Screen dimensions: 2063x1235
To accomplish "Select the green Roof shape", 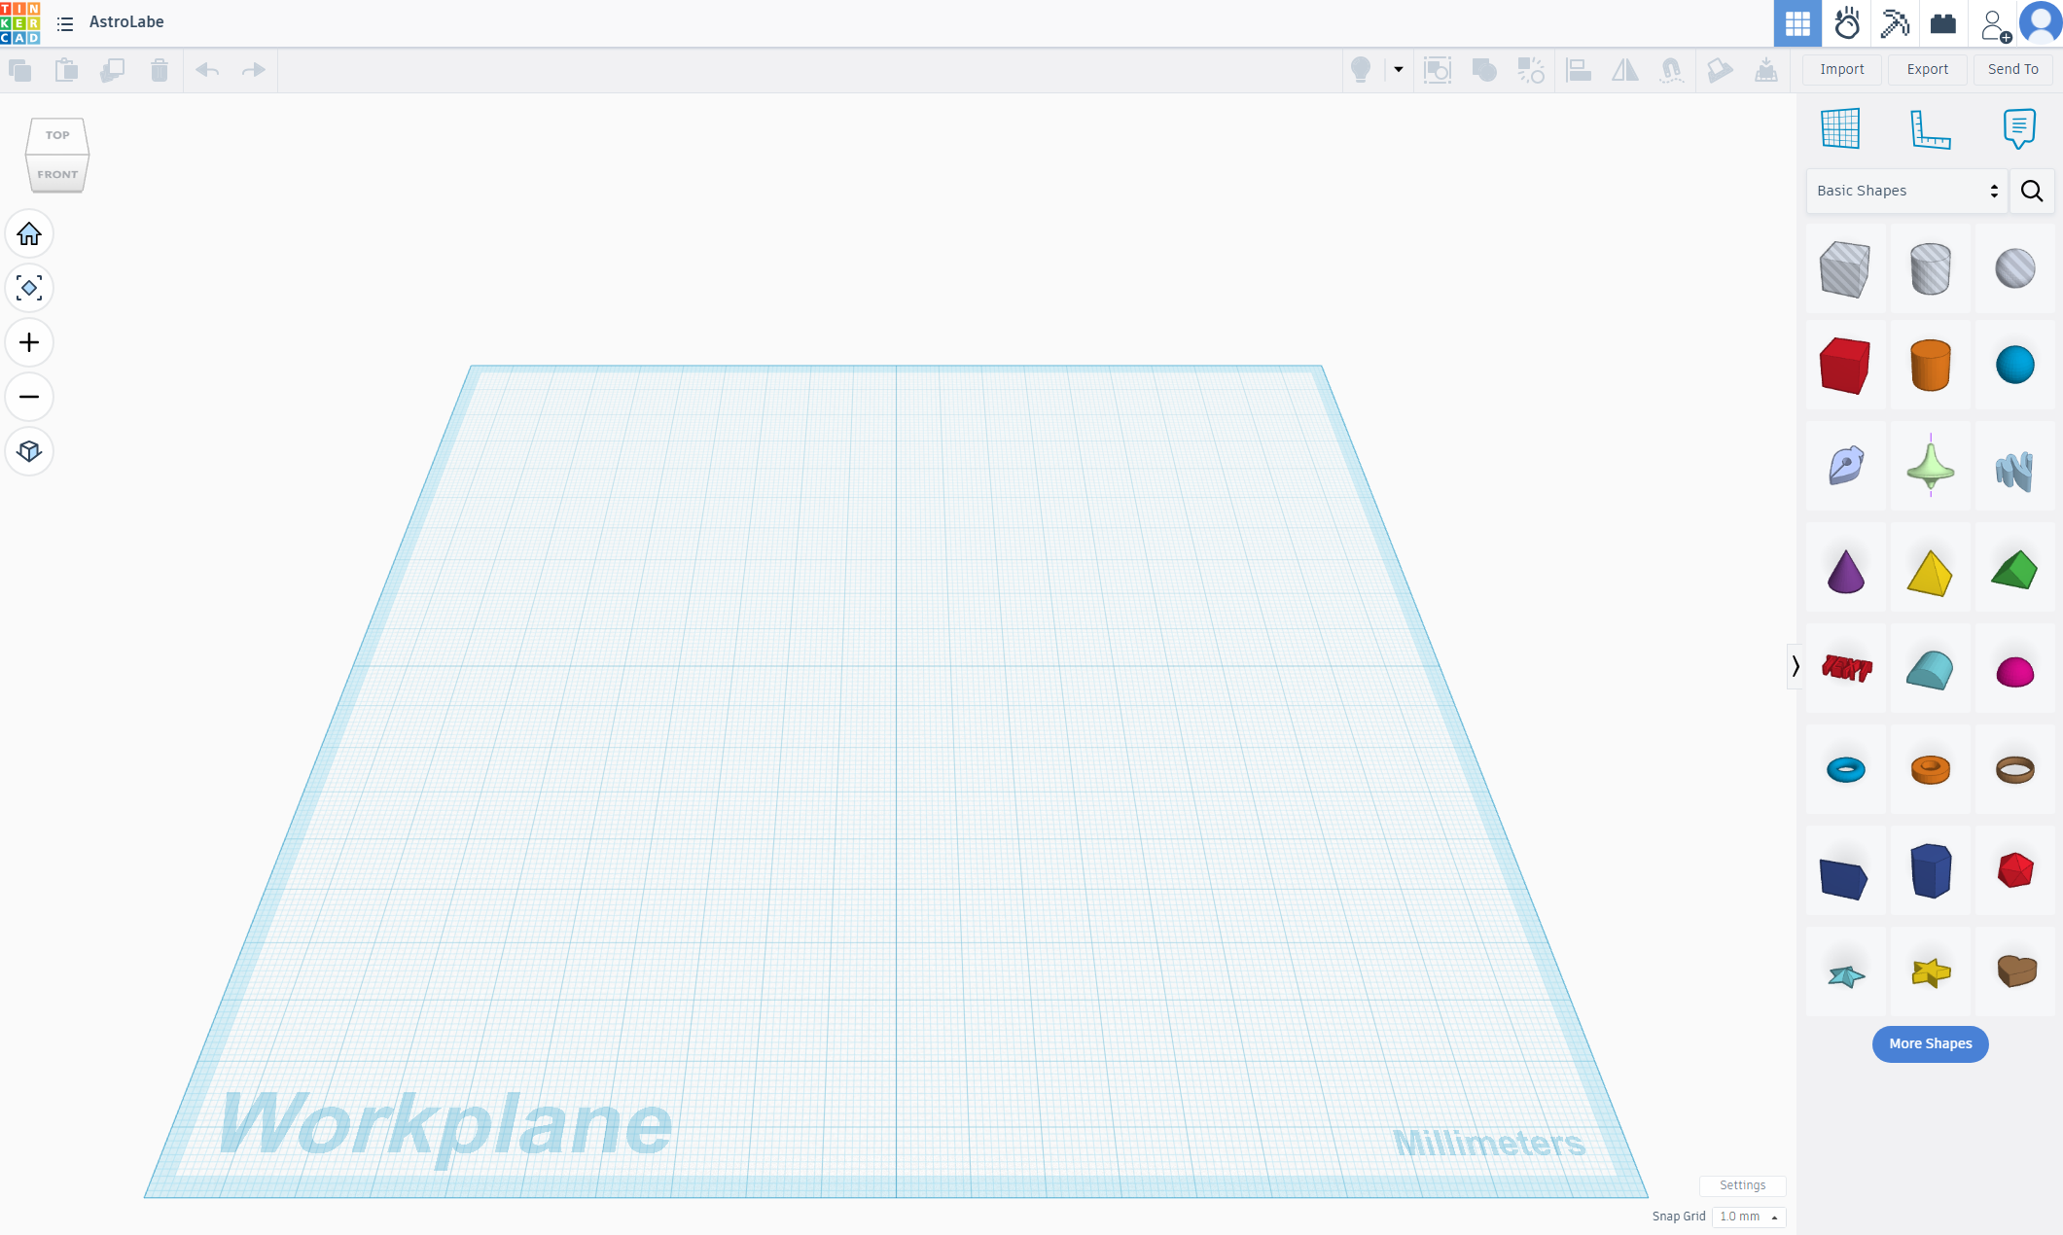I will 2015,571.
